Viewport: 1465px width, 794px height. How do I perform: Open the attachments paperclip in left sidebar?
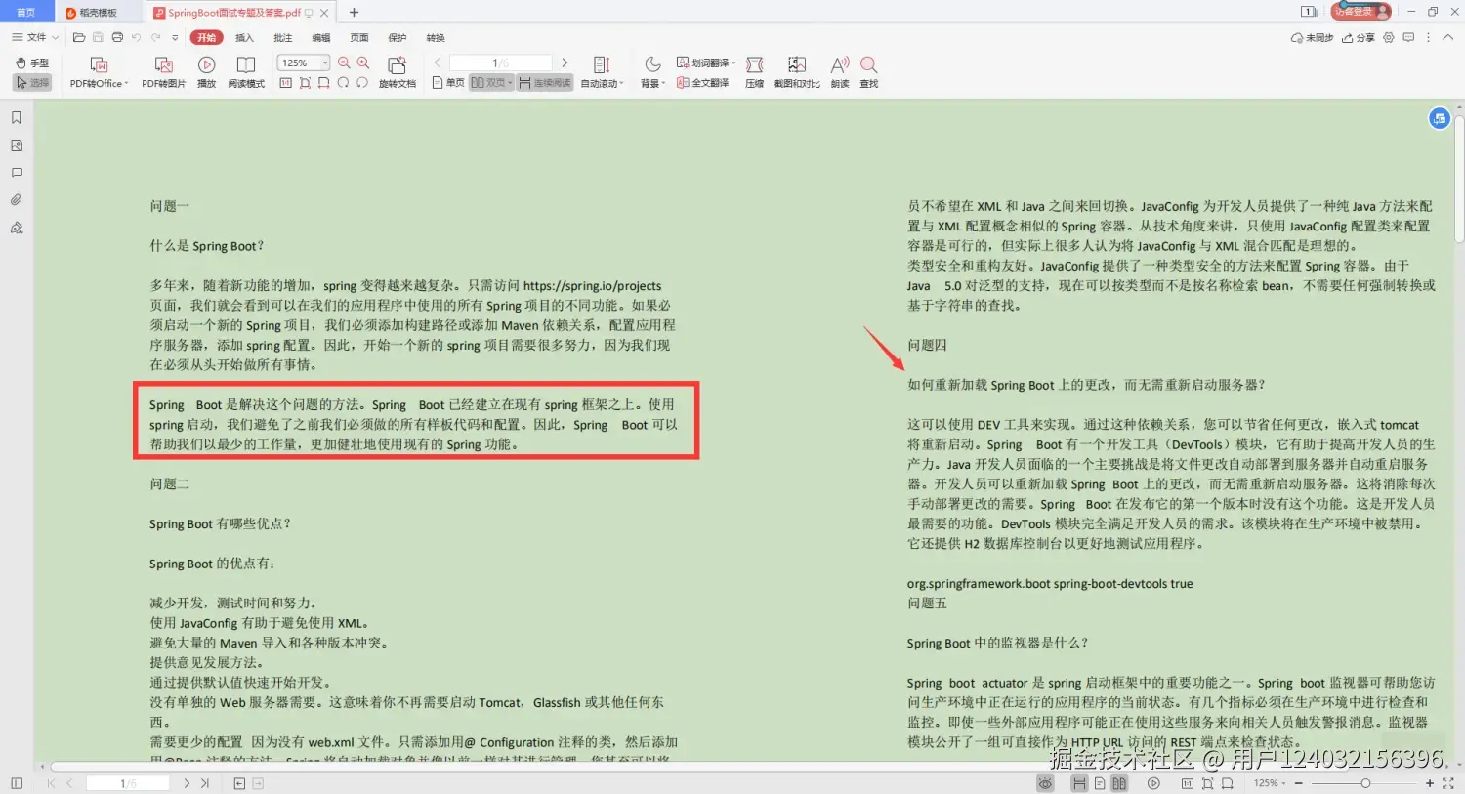pyautogui.click(x=16, y=199)
